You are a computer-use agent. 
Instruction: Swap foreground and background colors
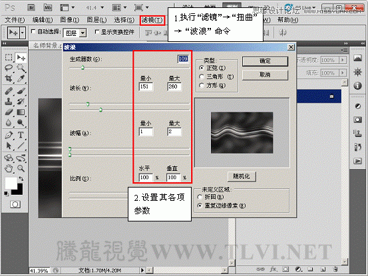click(21, 179)
